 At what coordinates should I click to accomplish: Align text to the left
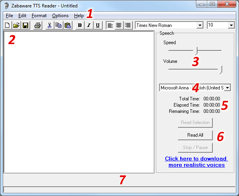(x=110, y=25)
